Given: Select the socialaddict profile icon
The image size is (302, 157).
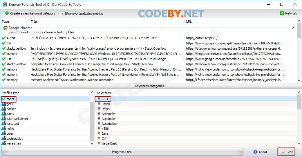Looking at the screenshot, I should pyautogui.click(x=4, y=138).
